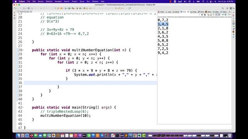Click the volume icon in macOS menu bar

(x=185, y=2)
